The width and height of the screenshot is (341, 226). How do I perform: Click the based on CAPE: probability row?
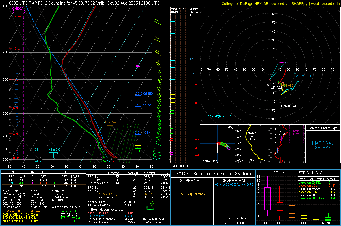317,182
